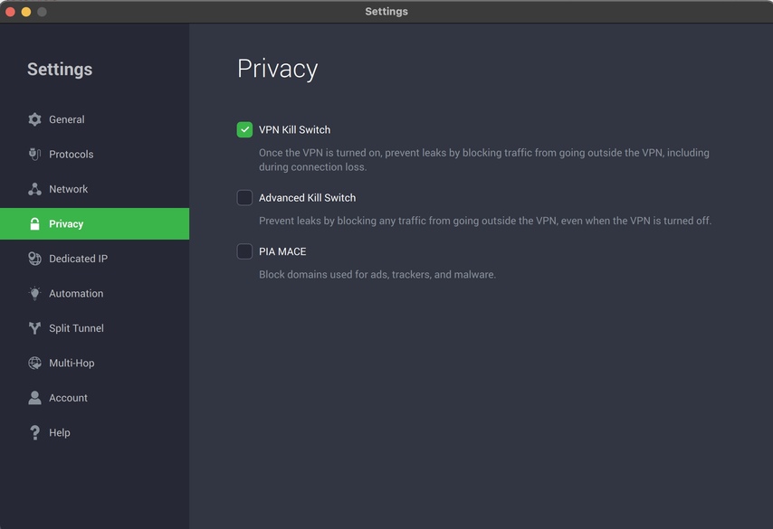This screenshot has height=529, width=773.
Task: Click the Automation lightbulb icon
Action: (x=34, y=293)
